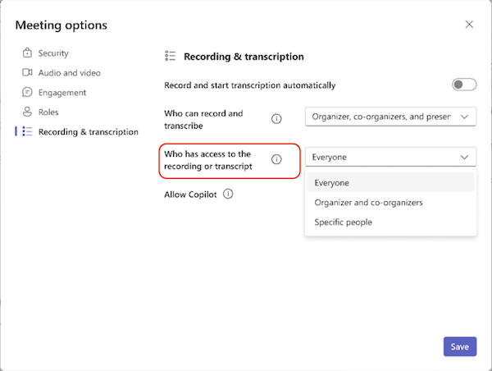Open the Security settings section
The height and width of the screenshot is (371, 492).
53,53
